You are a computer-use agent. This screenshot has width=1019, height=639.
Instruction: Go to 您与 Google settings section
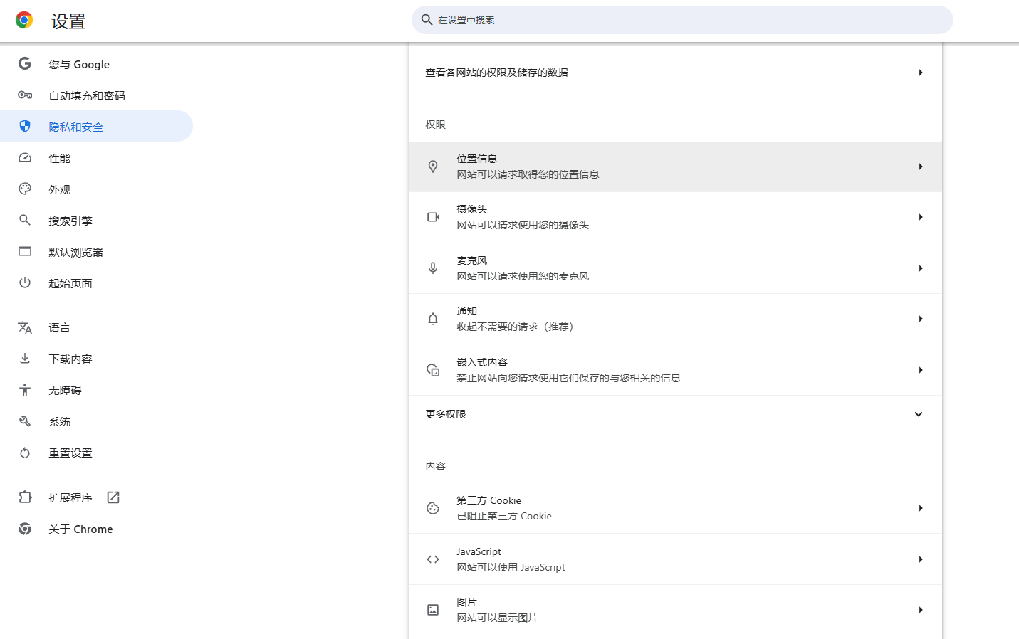tap(96, 64)
